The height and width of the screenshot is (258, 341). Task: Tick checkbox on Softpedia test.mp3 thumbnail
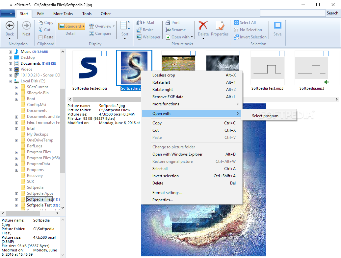tap(282, 54)
